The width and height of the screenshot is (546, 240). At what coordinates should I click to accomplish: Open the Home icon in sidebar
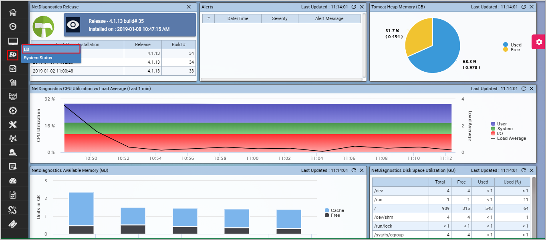[x=13, y=12]
